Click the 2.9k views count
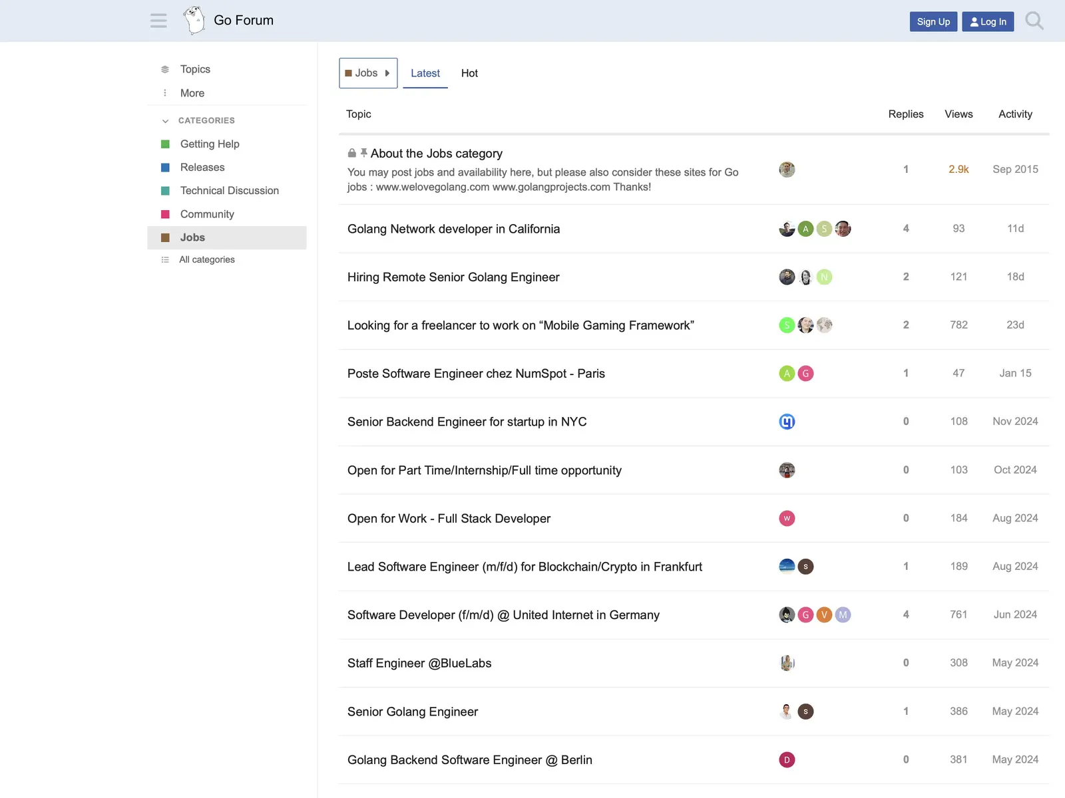This screenshot has height=798, width=1065. (x=958, y=170)
